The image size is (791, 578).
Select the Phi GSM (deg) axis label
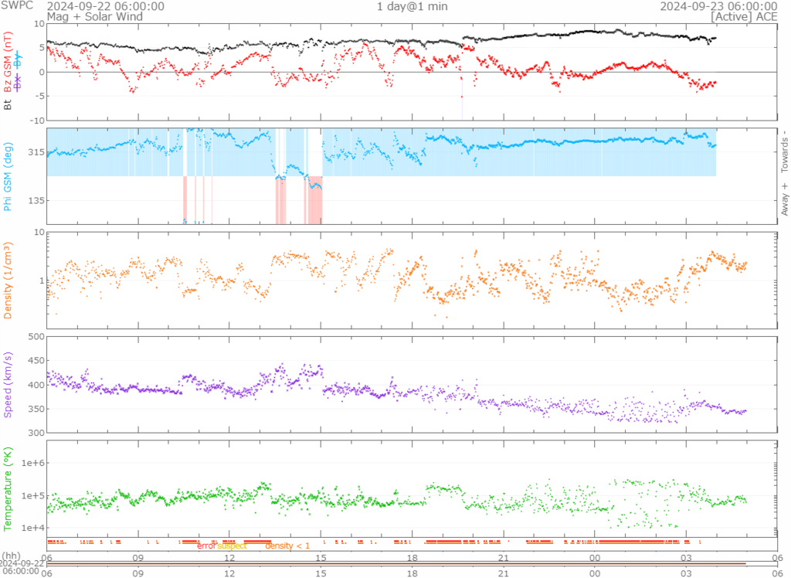8,175
